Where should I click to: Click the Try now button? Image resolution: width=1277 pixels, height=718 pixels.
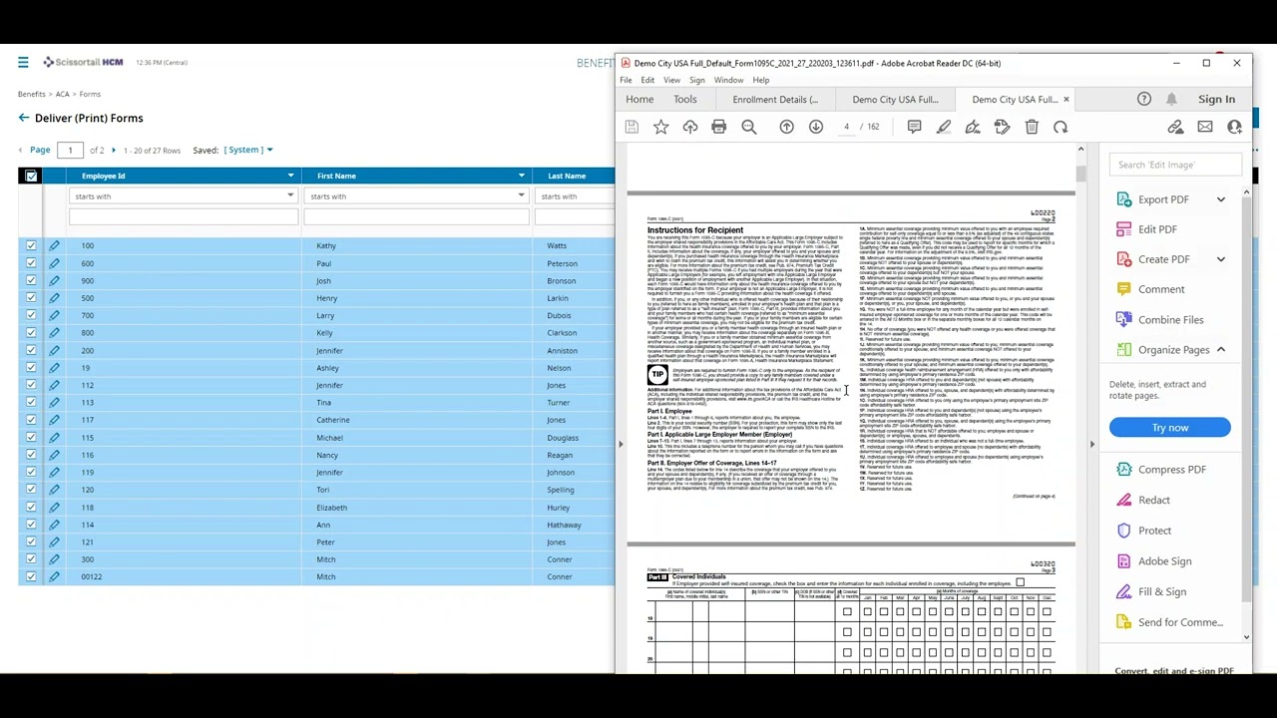[x=1170, y=428]
